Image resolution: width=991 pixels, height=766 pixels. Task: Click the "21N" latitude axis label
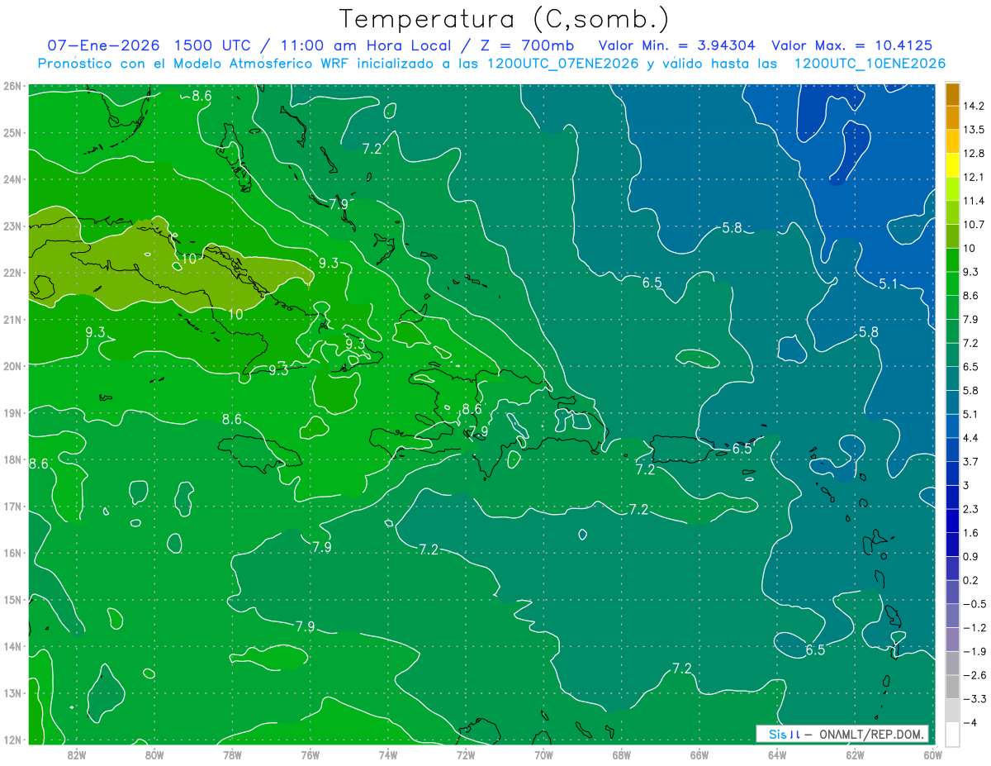click(12, 319)
